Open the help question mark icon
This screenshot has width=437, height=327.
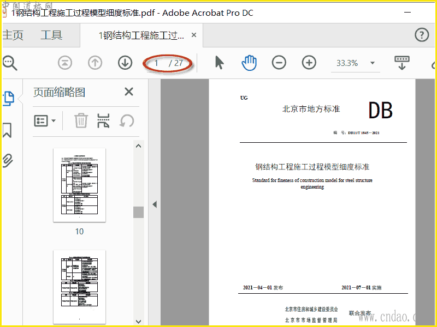pyautogui.click(x=422, y=35)
